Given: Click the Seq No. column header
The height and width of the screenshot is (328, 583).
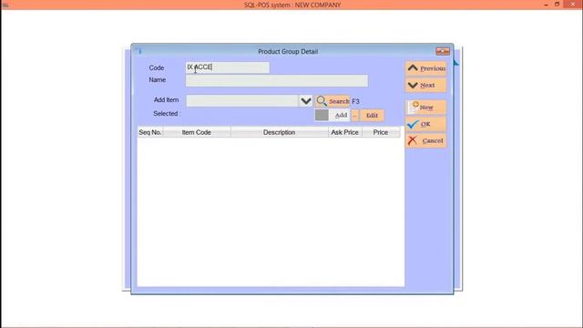Looking at the screenshot, I should 150,132.
